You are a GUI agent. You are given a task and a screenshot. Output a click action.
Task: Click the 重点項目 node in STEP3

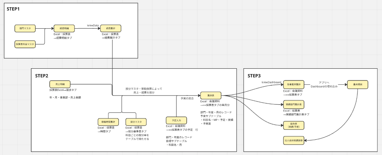click(358, 84)
